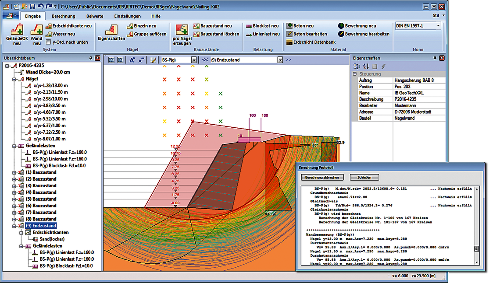500x283 pixels.
Task: Go to next stage with >> button
Action: point(288,60)
